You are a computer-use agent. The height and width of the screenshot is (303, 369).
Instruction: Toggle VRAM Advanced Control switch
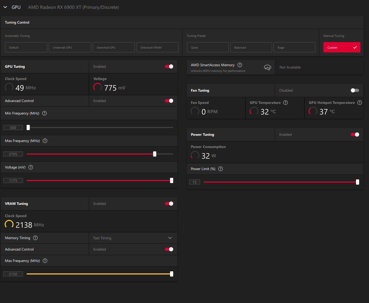(169, 249)
